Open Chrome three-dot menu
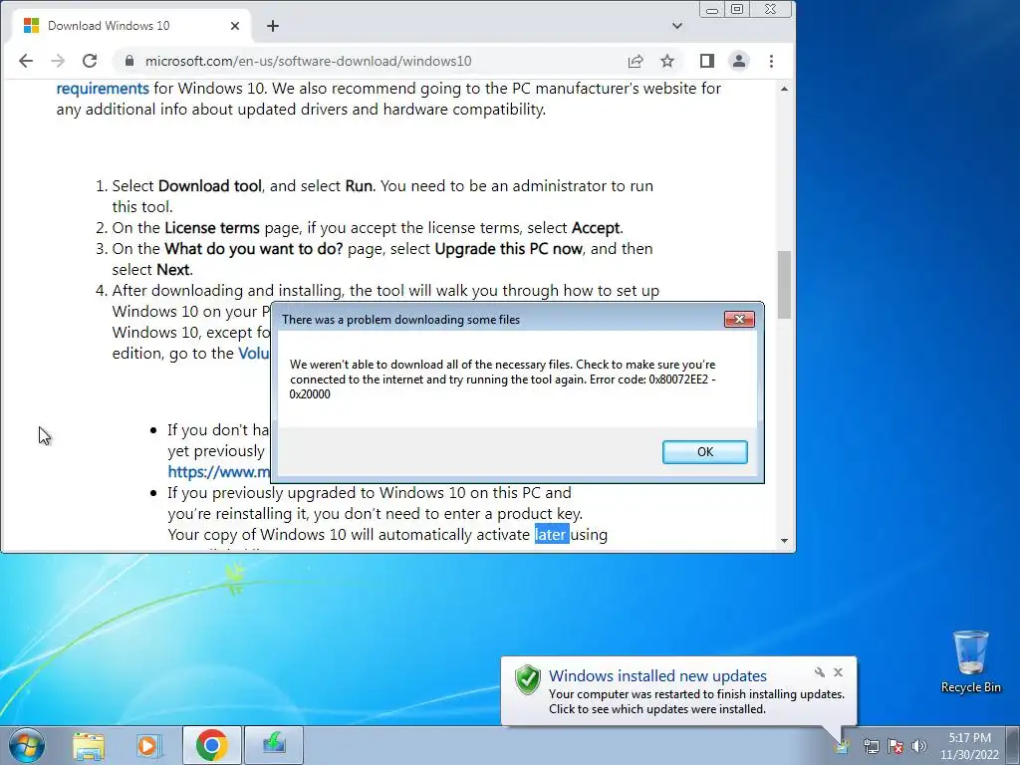Image resolution: width=1020 pixels, height=765 pixels. tap(772, 61)
